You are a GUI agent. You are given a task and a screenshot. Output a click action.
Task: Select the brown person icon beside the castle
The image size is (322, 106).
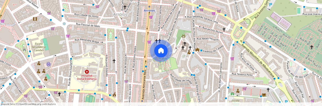pos(189,52)
